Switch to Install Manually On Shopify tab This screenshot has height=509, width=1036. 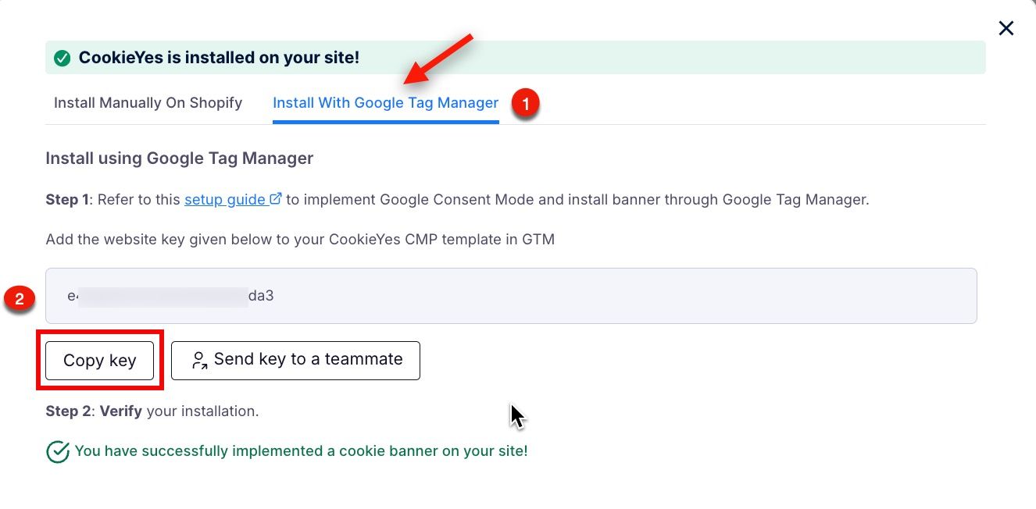pyautogui.click(x=148, y=103)
